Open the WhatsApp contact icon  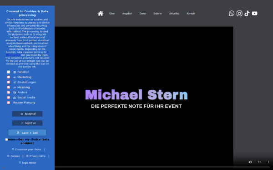(232, 13)
